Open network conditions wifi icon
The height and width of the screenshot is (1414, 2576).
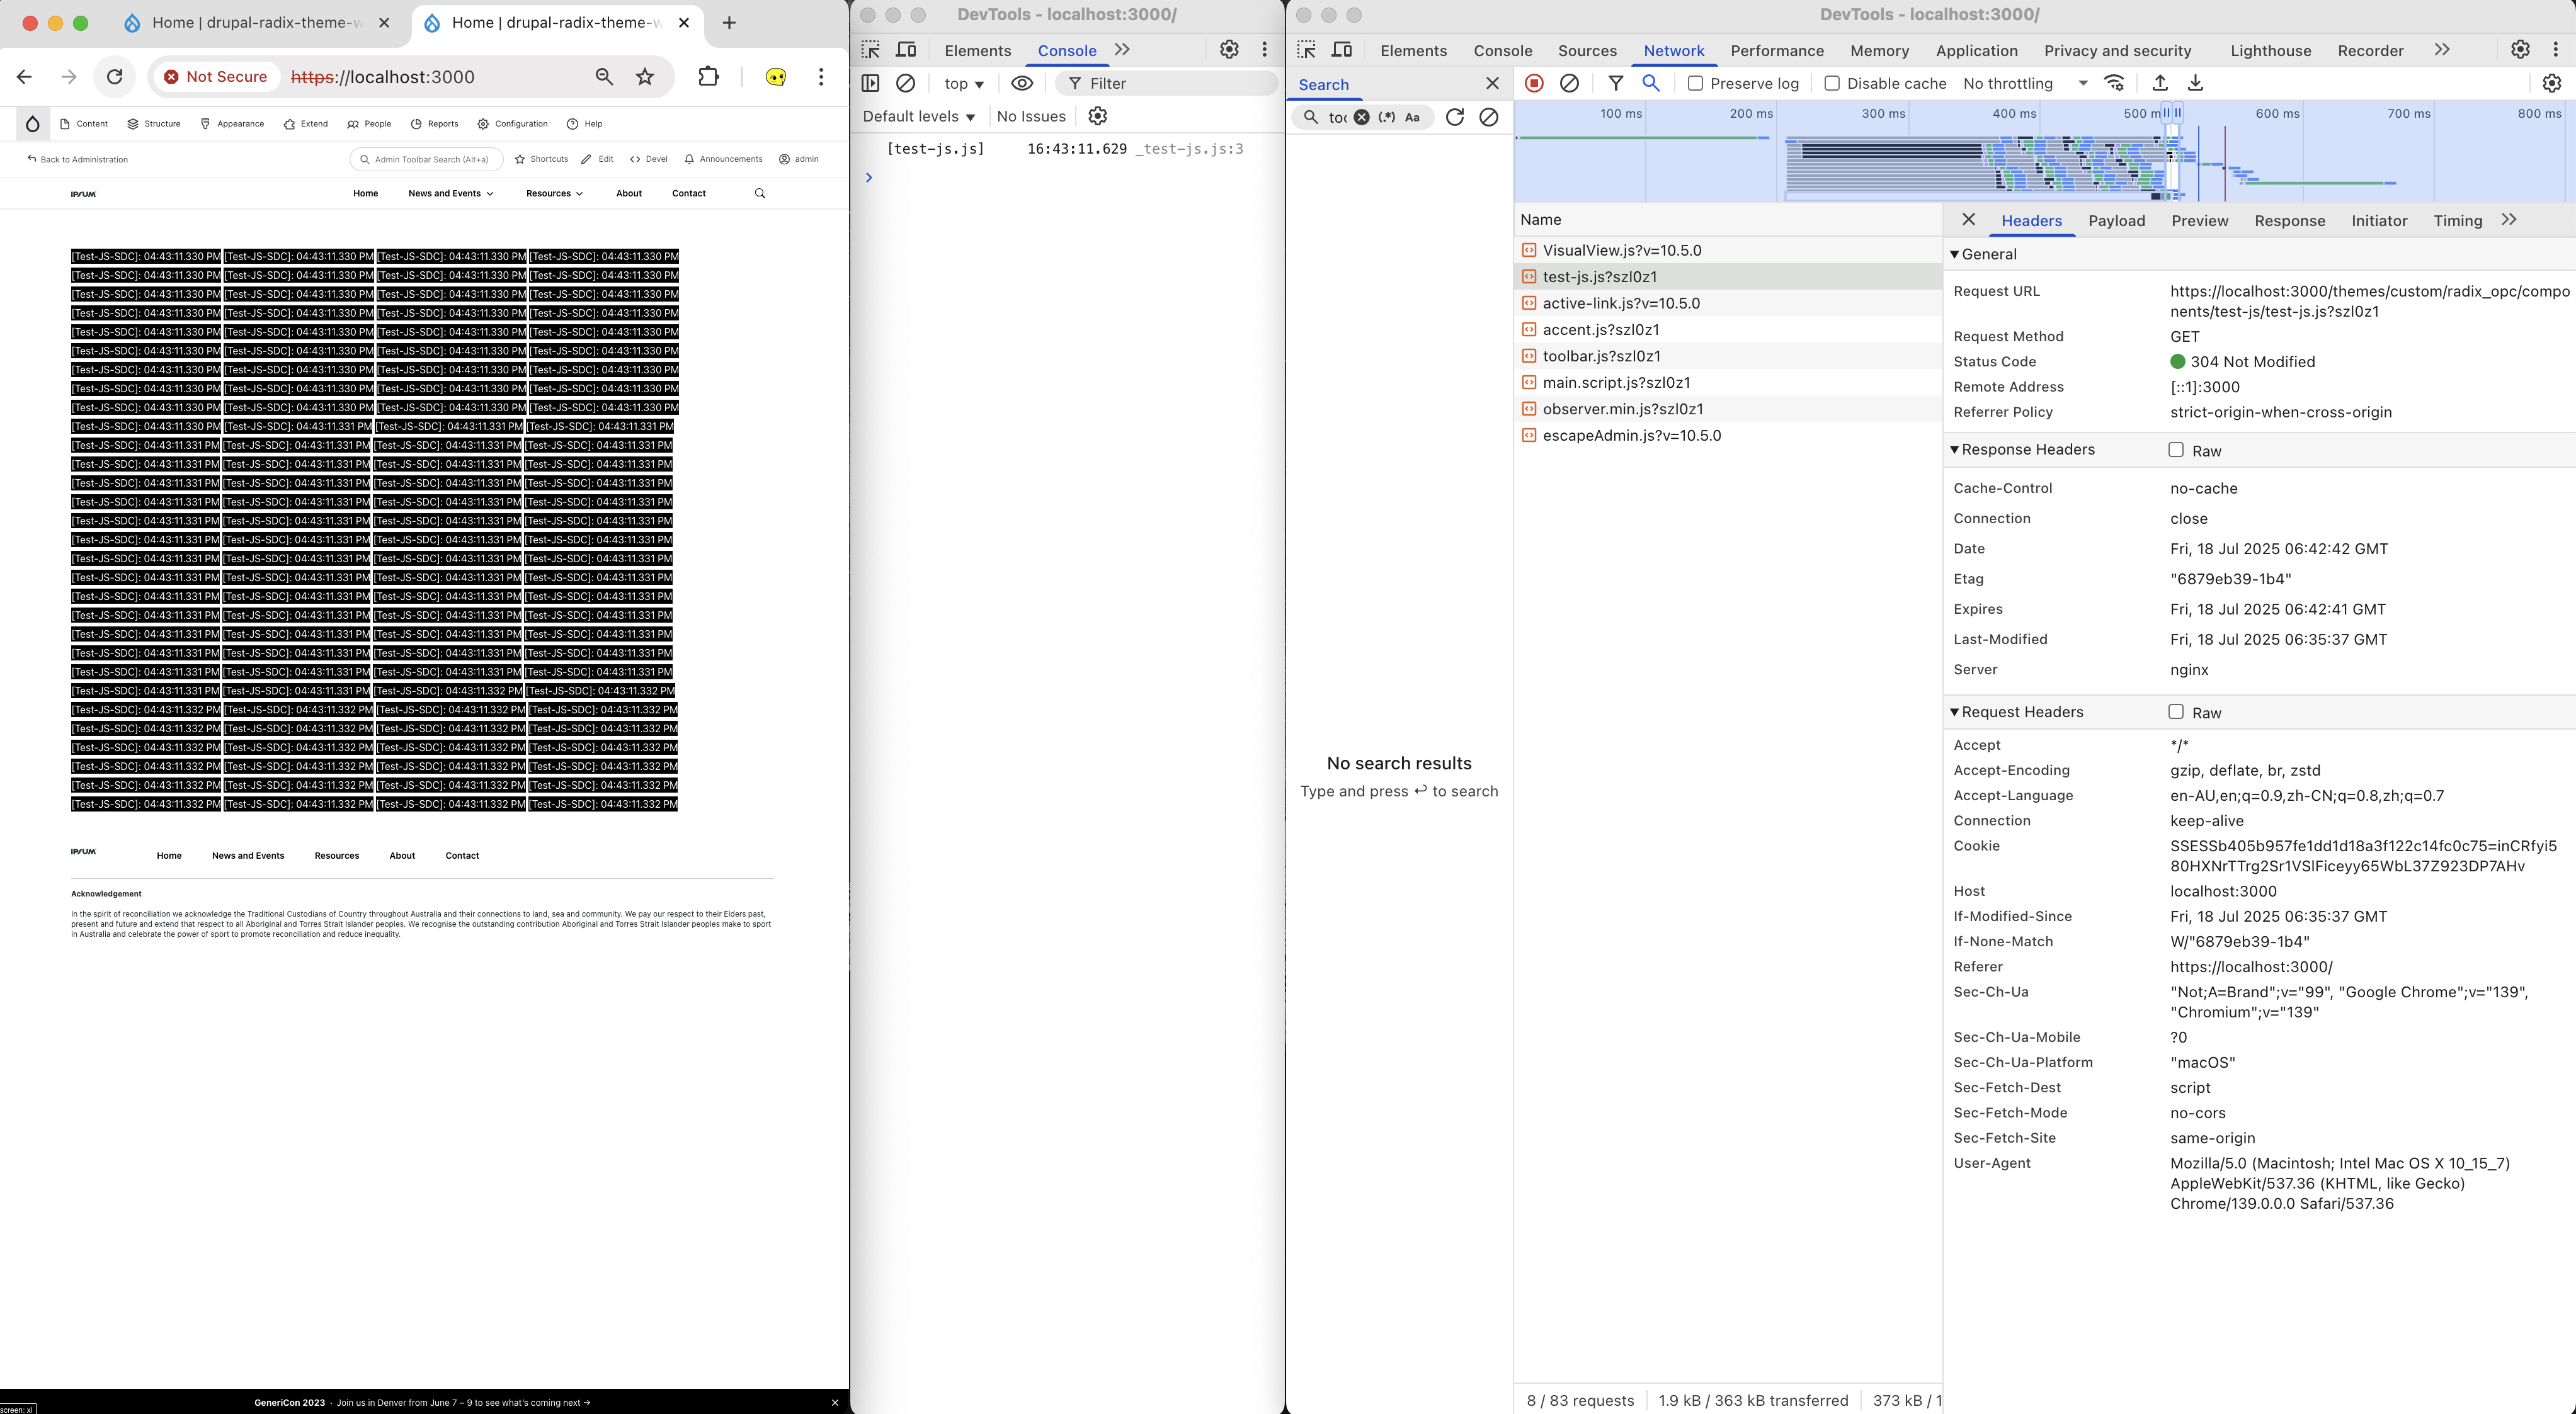pyautogui.click(x=2114, y=84)
